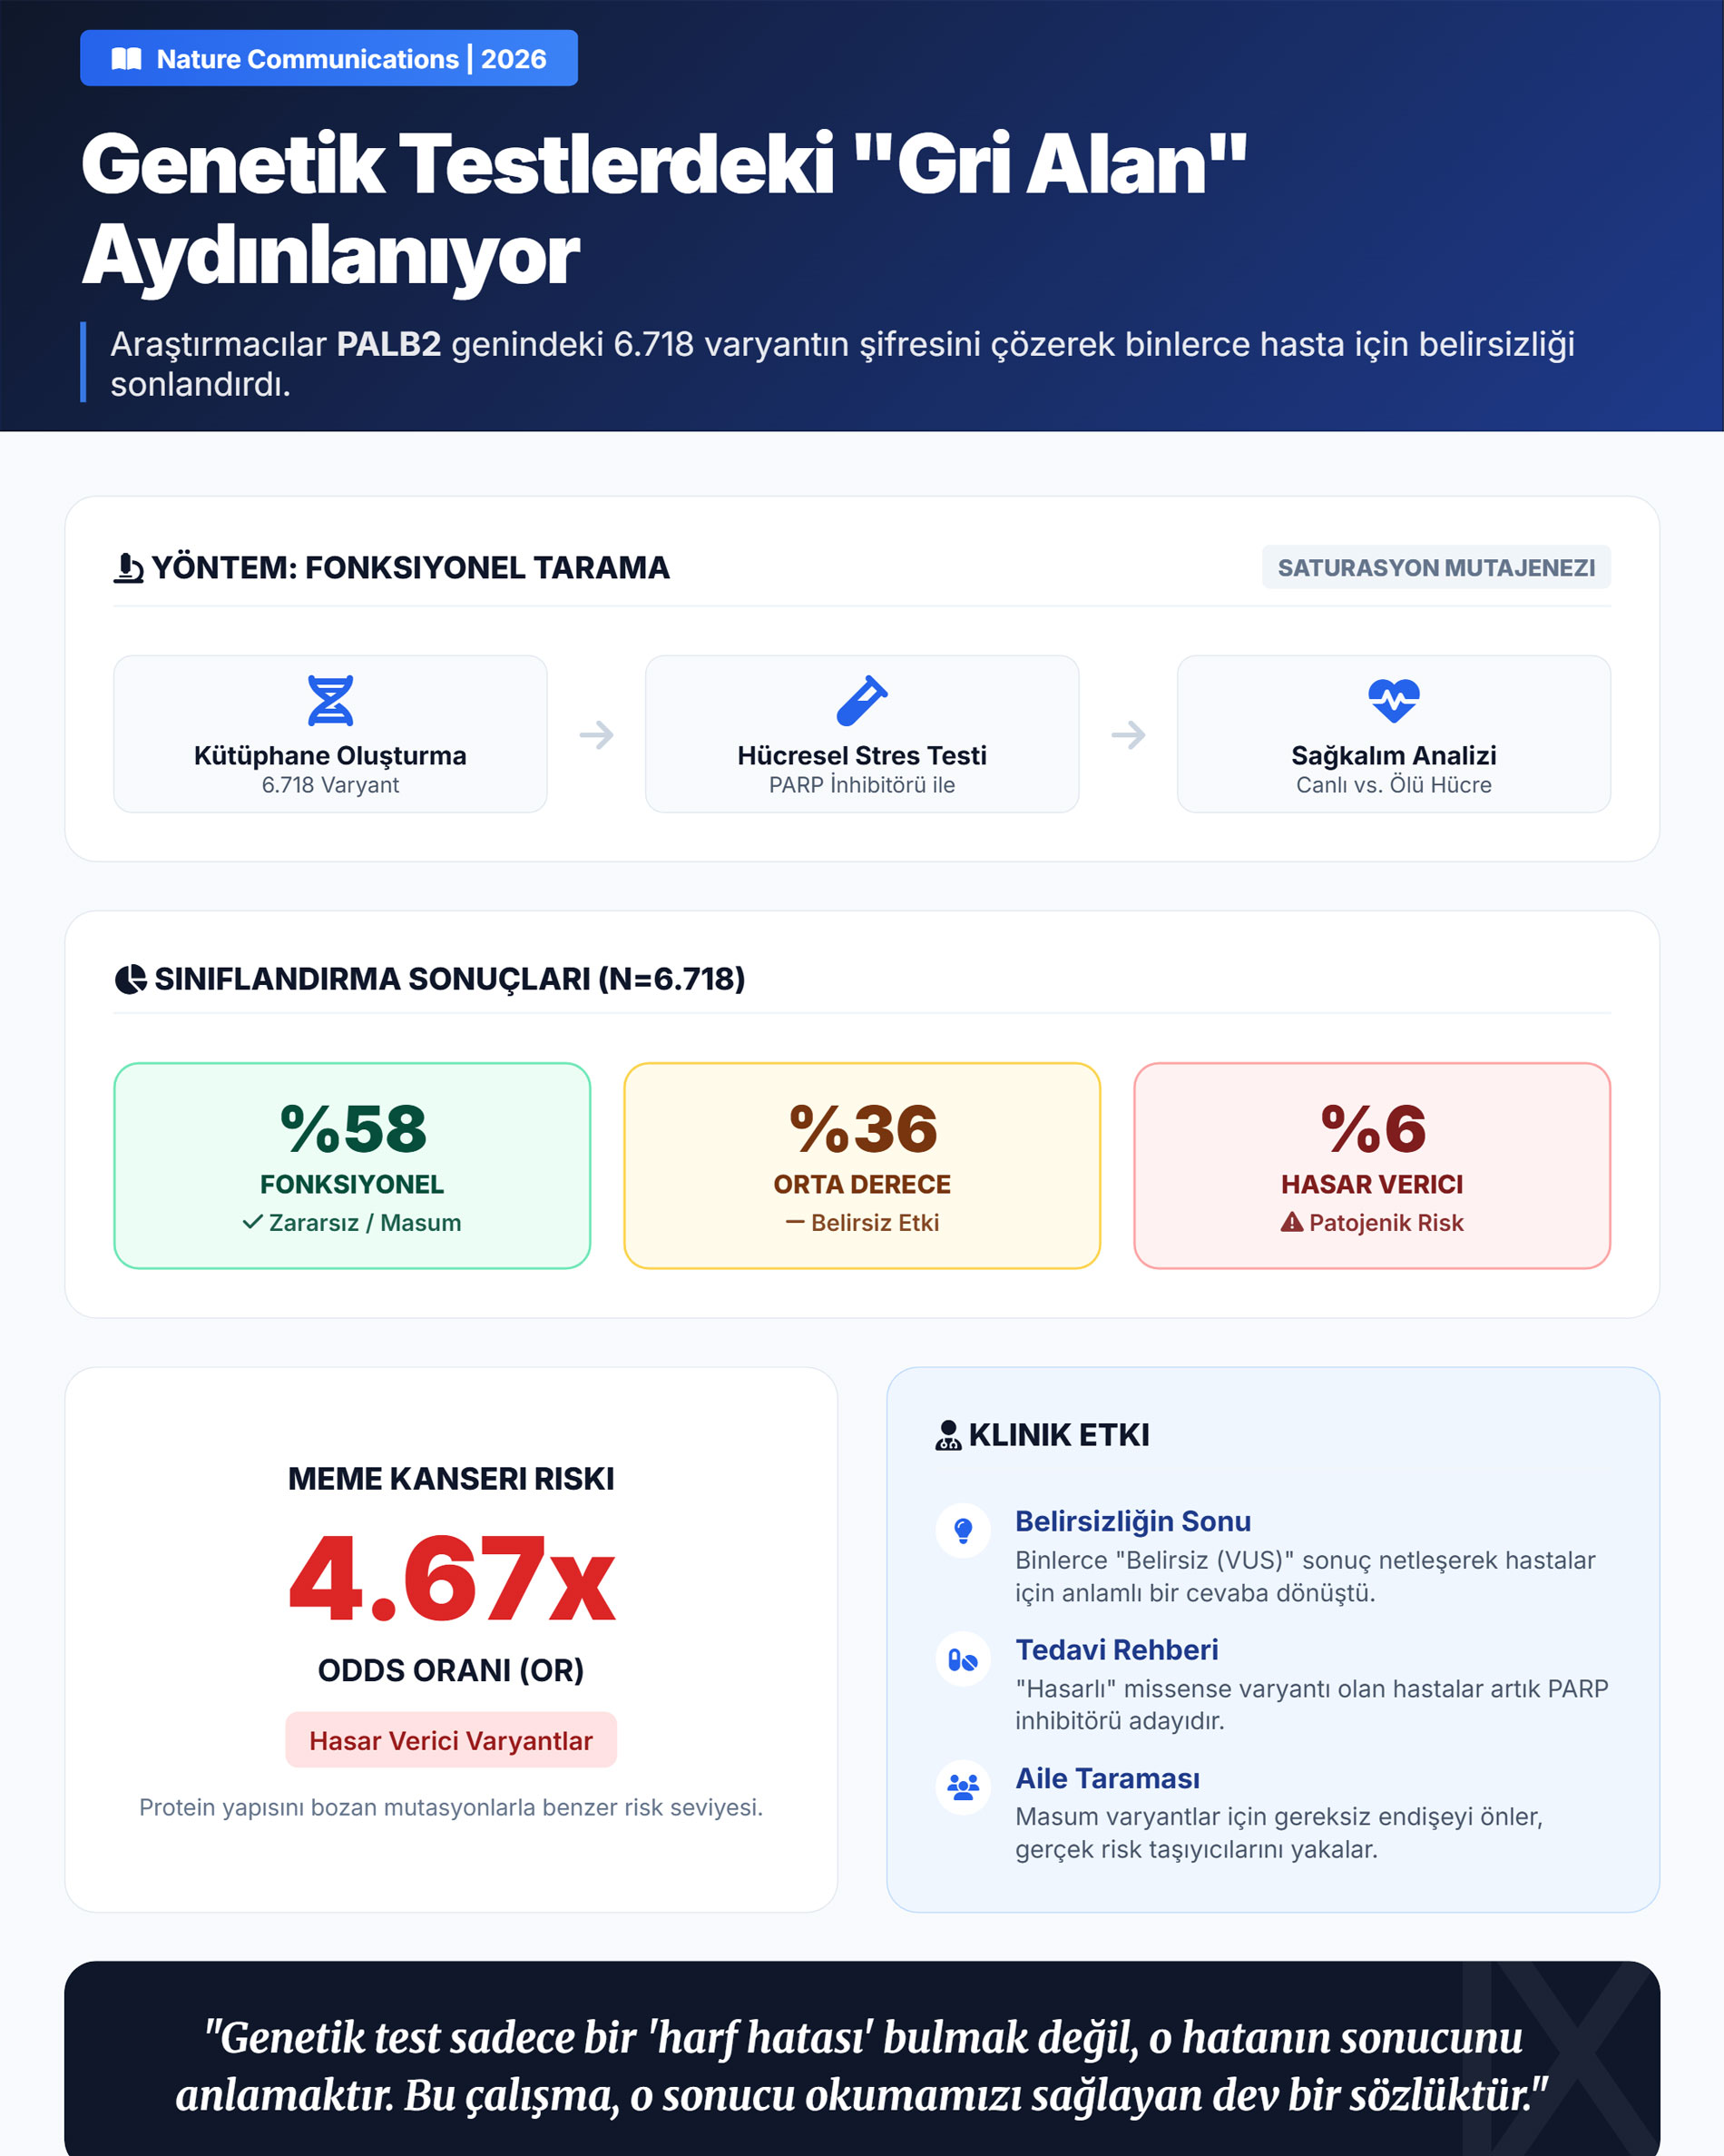The height and width of the screenshot is (2156, 1724).
Task: Click the Sağkalım Analizi step title
Action: pos(1395,755)
